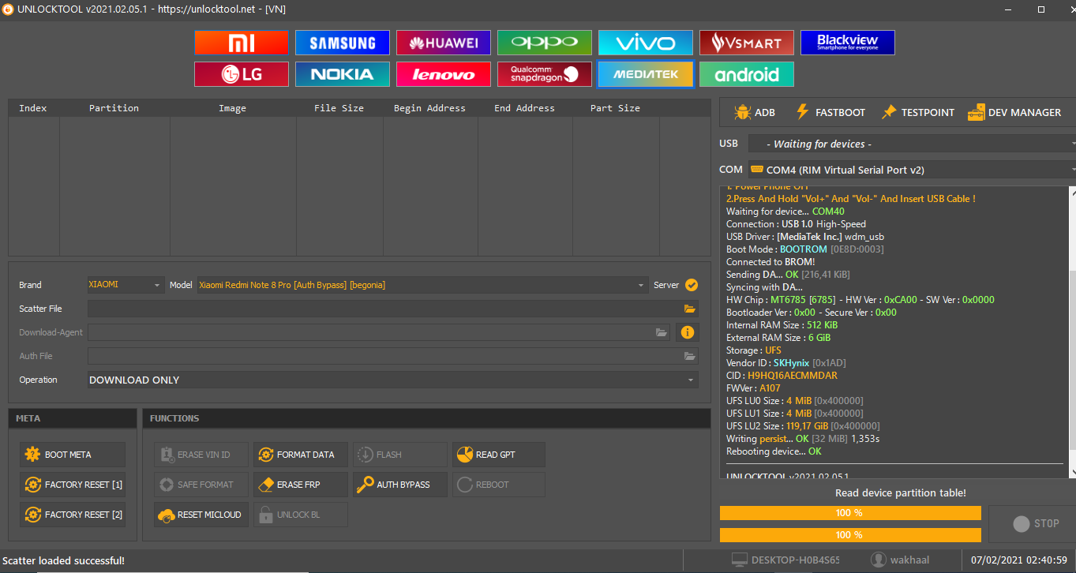This screenshot has width=1076, height=573.
Task: Toggle the Server checkmark icon
Action: point(692,285)
